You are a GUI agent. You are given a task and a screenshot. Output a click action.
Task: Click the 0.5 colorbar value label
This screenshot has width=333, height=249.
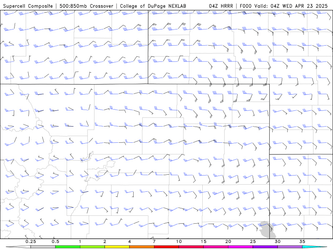55,242
